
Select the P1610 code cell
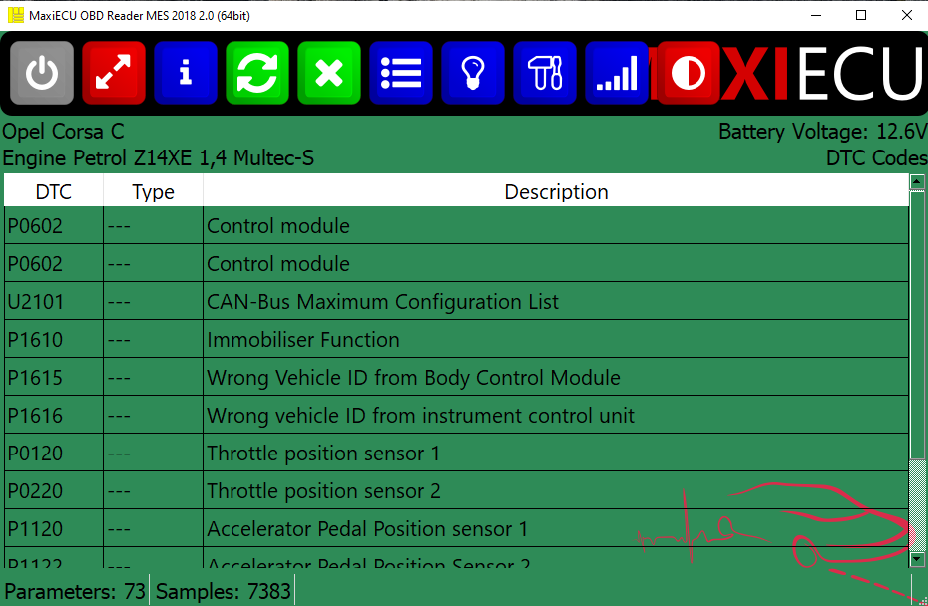(53, 339)
